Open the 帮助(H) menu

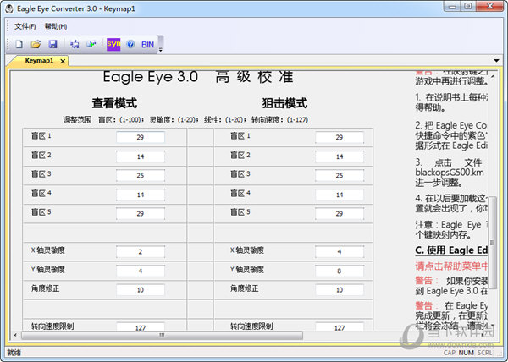click(56, 26)
